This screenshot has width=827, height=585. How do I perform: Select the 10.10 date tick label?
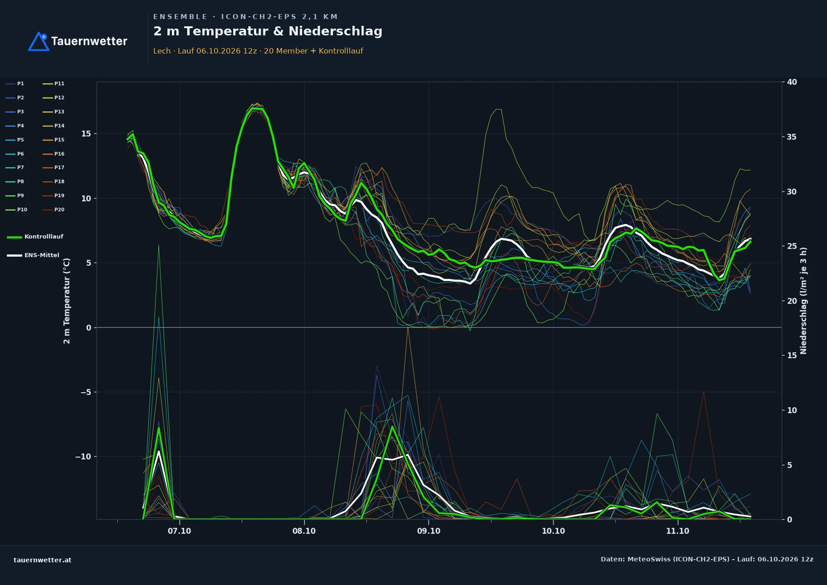553,531
